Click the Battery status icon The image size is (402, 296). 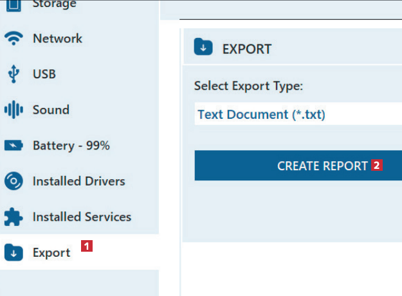coord(14,146)
